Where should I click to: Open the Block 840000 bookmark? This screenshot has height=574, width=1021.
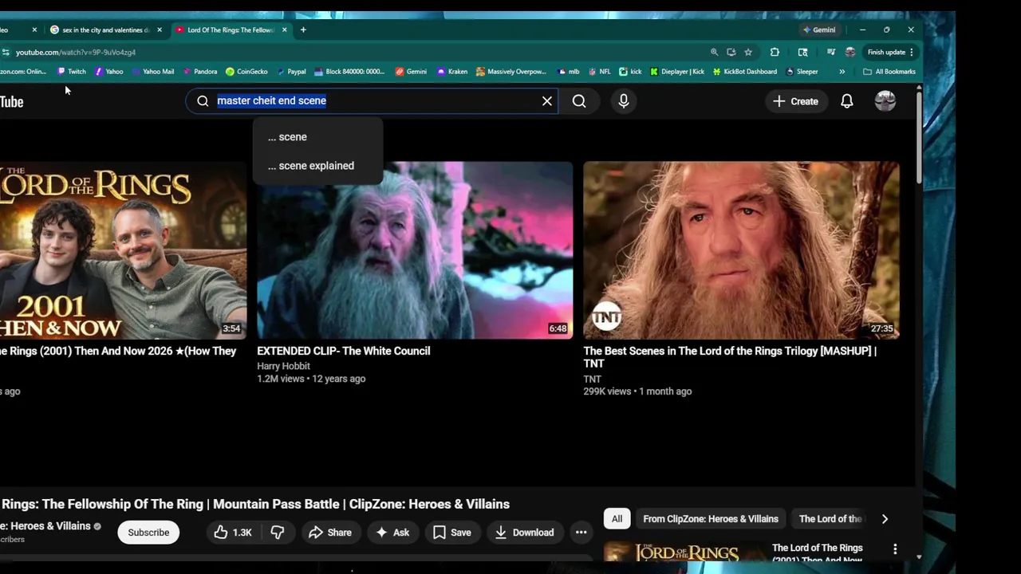(349, 72)
